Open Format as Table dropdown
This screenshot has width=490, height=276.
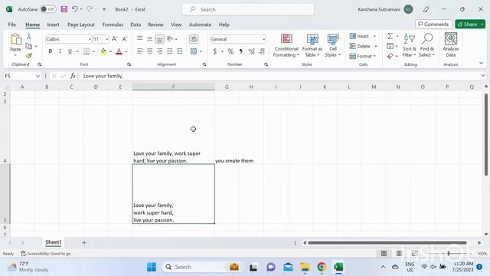pyautogui.click(x=312, y=46)
